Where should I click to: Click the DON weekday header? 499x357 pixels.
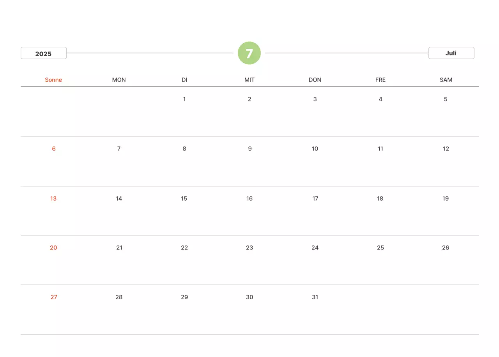(315, 80)
